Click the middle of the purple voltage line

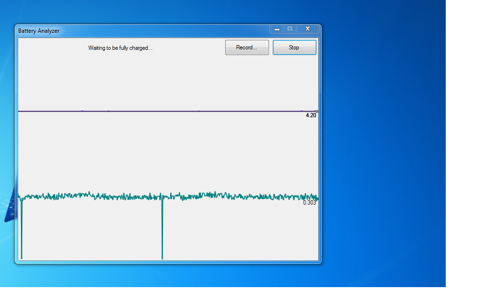[x=166, y=111]
